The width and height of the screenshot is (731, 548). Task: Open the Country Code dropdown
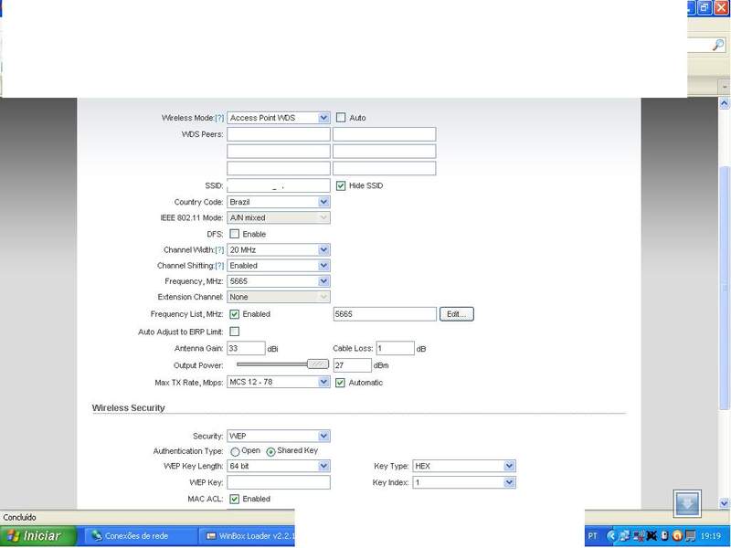pyautogui.click(x=279, y=202)
